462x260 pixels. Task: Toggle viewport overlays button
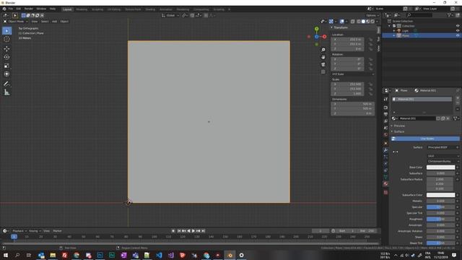coord(341,22)
